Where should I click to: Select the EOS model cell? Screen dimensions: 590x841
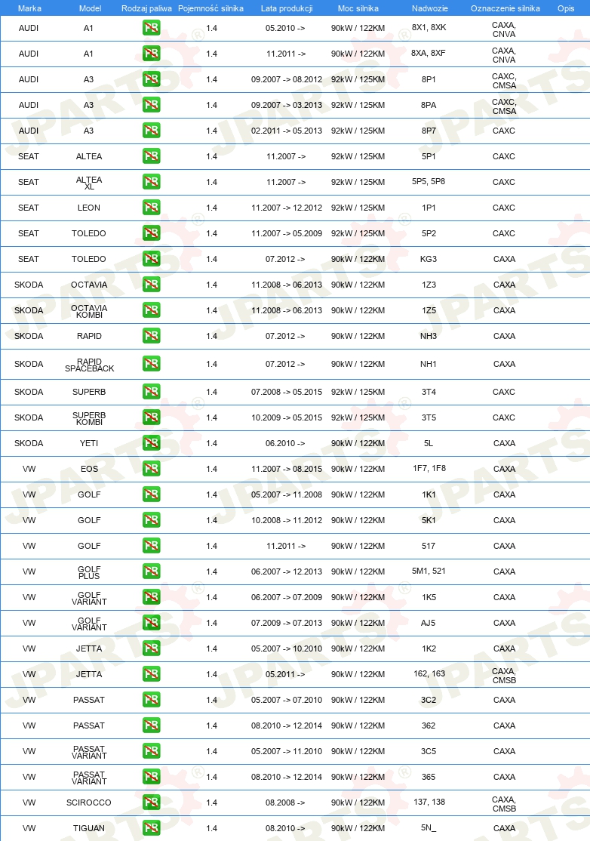[x=90, y=469]
